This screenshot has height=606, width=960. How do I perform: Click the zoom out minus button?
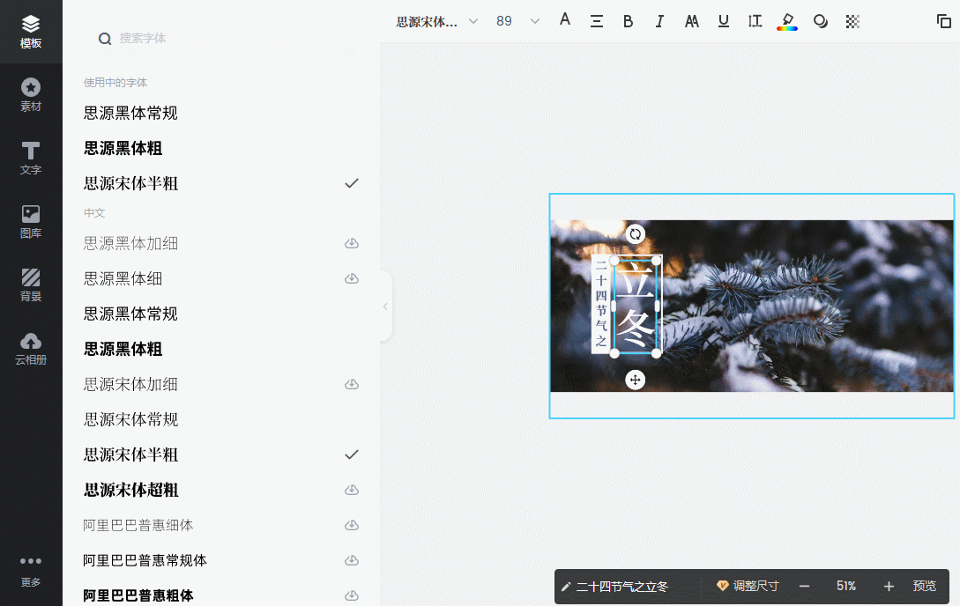[x=804, y=586]
